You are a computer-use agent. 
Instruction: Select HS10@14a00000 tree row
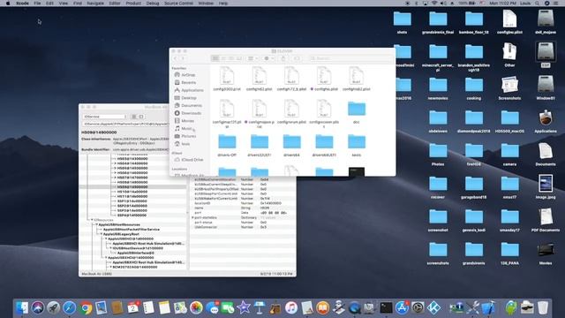coord(132,192)
